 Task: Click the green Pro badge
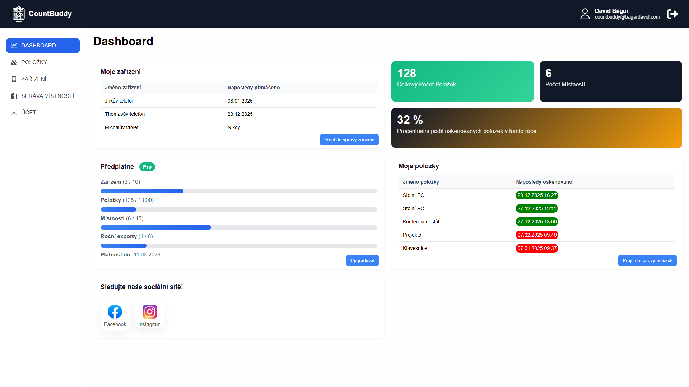(x=147, y=166)
